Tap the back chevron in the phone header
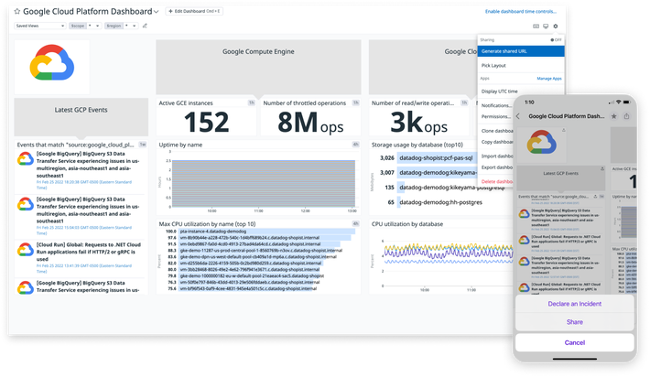This screenshot has height=377, width=650. pos(520,116)
